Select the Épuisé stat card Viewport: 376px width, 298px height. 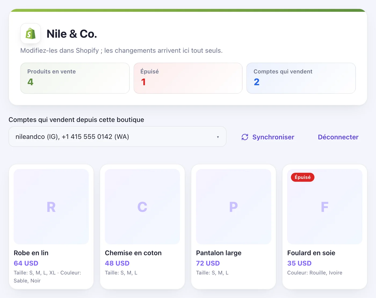point(188,78)
